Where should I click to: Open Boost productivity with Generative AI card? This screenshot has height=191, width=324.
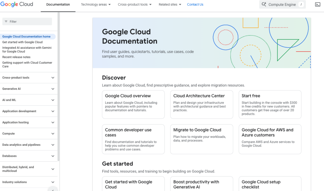click(202, 184)
